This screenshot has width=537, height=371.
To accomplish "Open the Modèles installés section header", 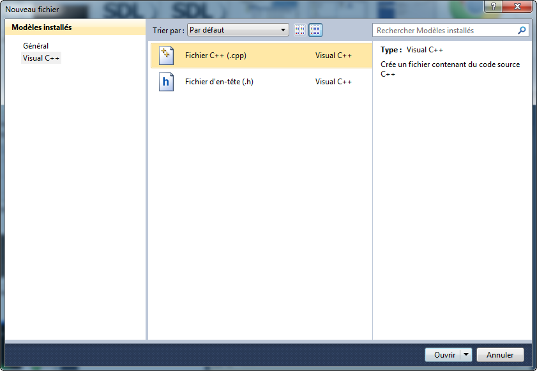I will point(75,27).
